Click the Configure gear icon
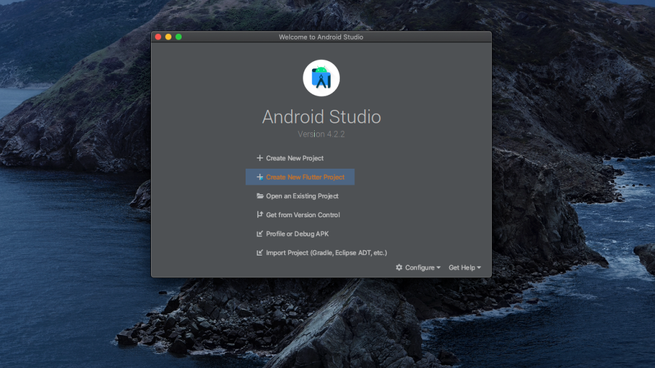Viewport: 655px width, 368px height. point(399,268)
